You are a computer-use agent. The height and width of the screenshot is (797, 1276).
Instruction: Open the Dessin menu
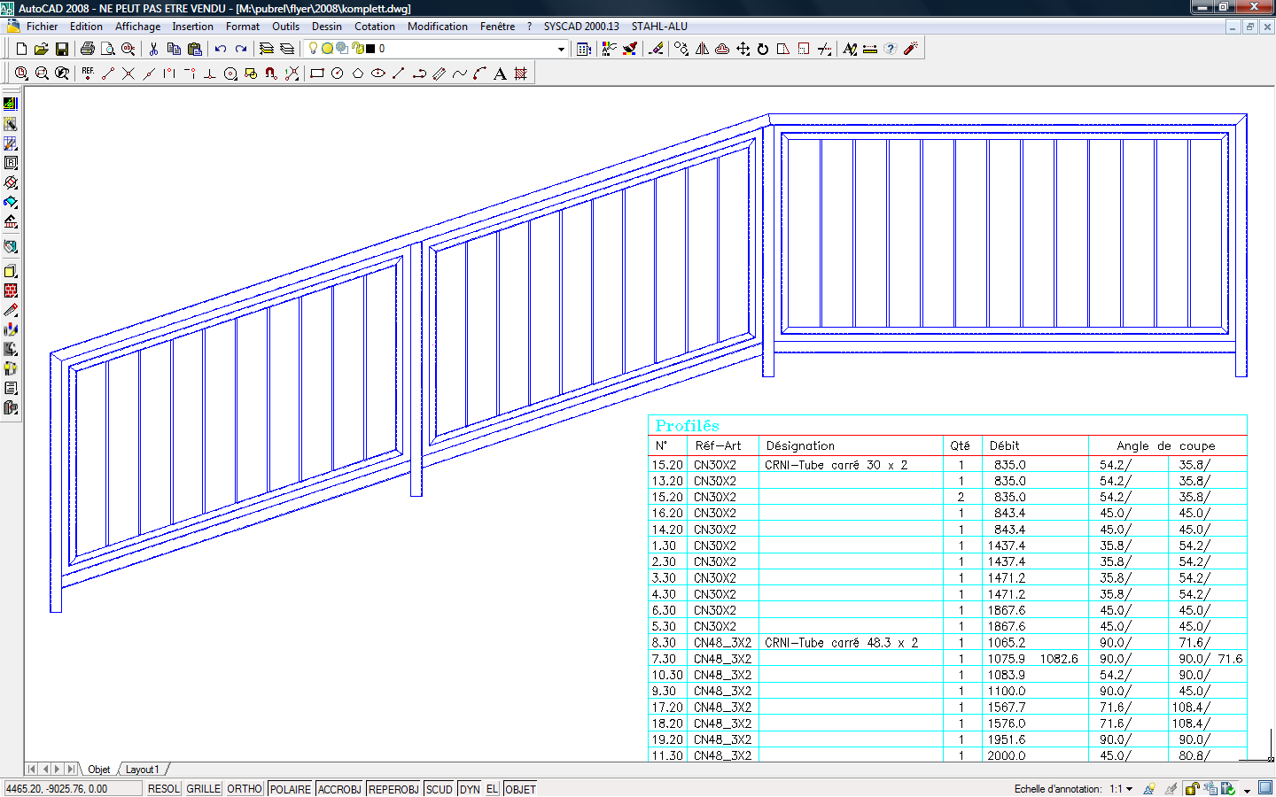tap(326, 27)
